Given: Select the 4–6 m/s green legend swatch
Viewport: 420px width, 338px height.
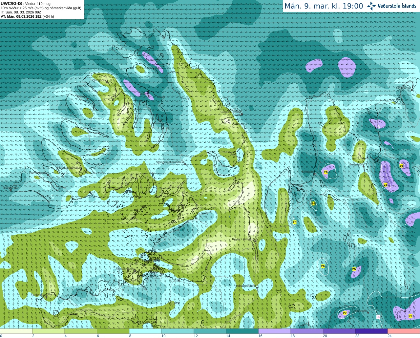Looking at the screenshot, I should (81, 331).
